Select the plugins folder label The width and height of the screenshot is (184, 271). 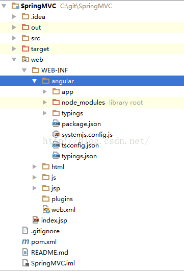tap(62, 199)
